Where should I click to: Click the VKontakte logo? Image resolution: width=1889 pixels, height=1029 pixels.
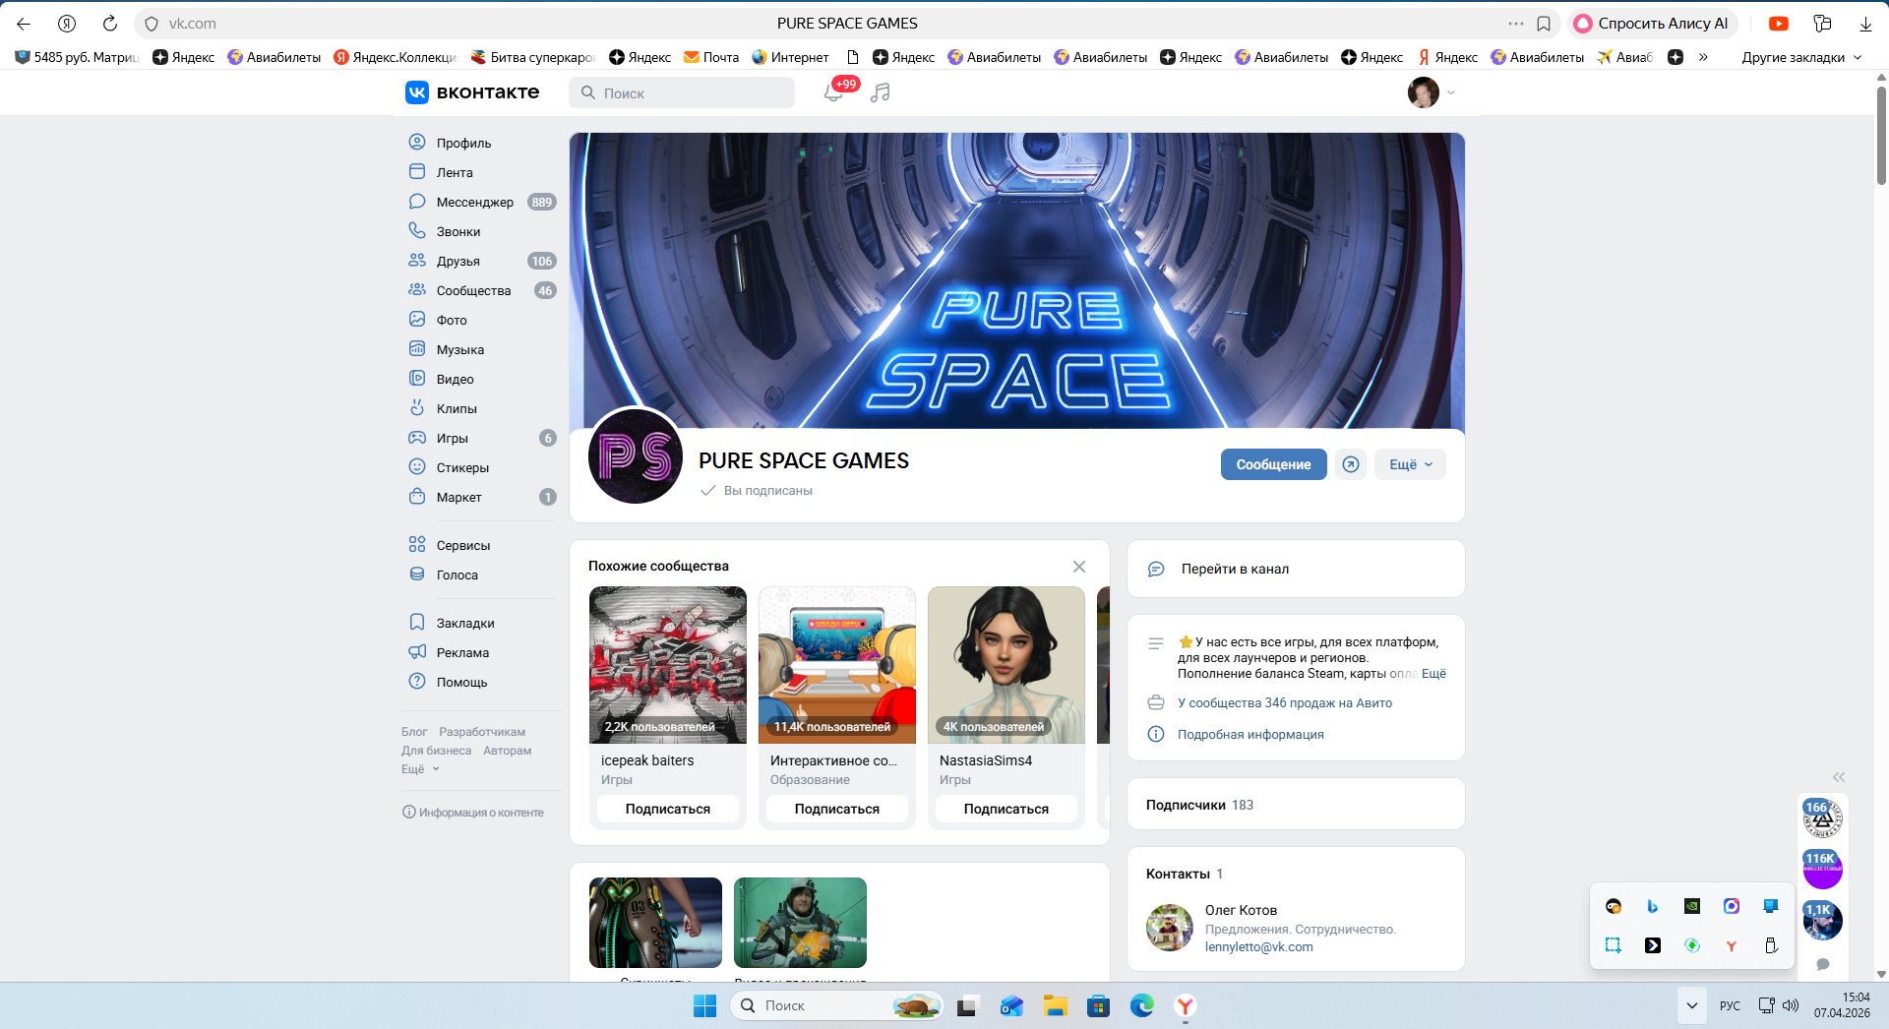(x=472, y=92)
